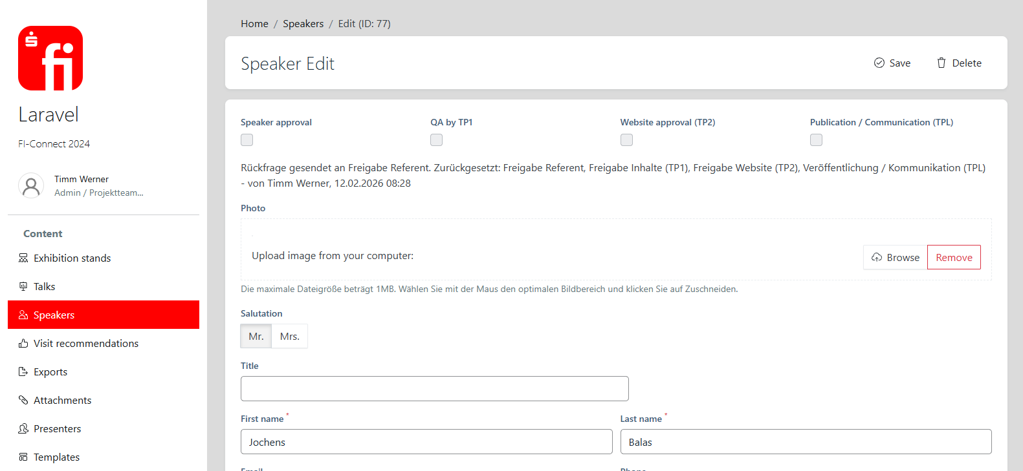Image resolution: width=1023 pixels, height=471 pixels.
Task: Click the Talks presentation icon in sidebar
Action: click(23, 287)
